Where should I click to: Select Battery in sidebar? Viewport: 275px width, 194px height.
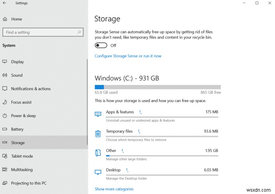click(44, 129)
